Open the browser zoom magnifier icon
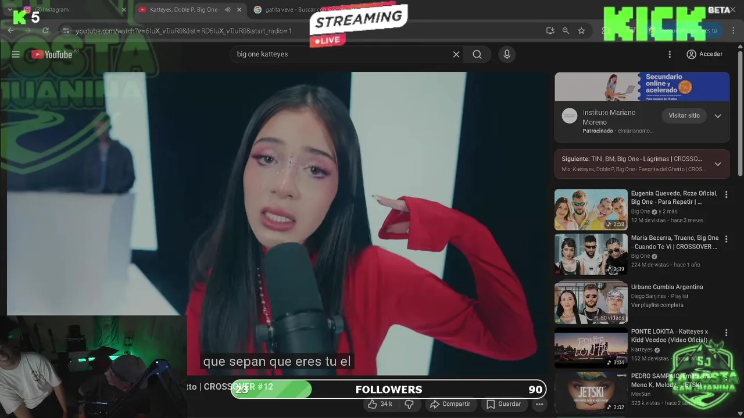This screenshot has width=744, height=418. point(566,31)
